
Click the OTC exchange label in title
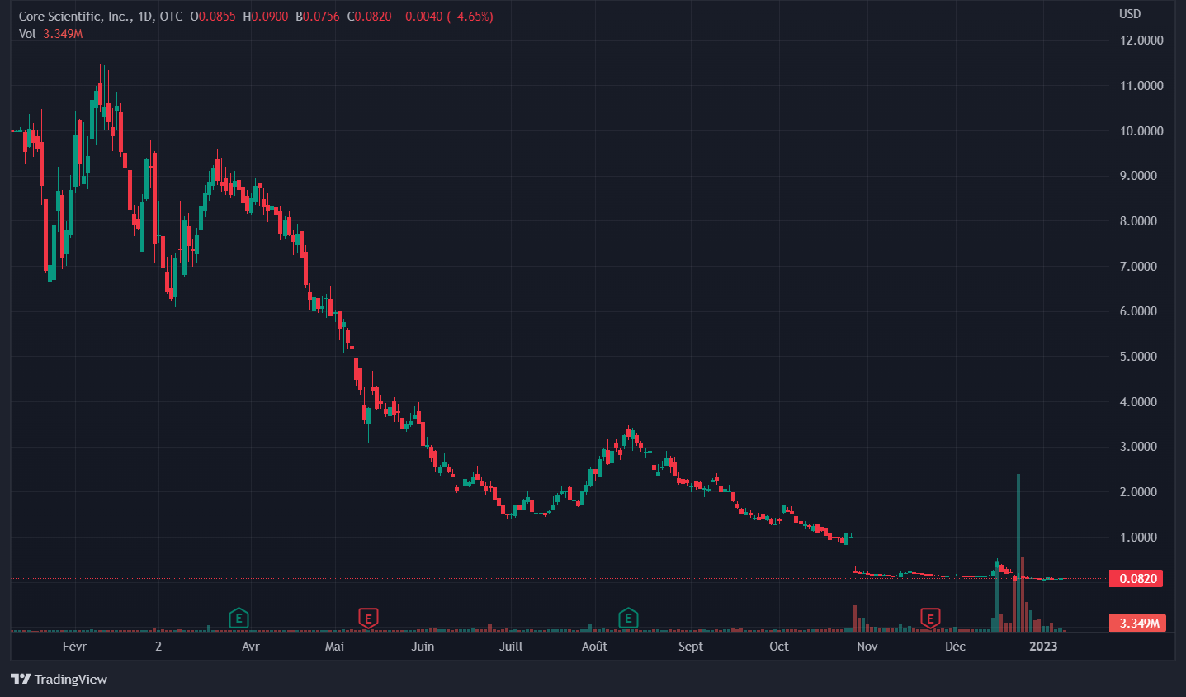171,17
